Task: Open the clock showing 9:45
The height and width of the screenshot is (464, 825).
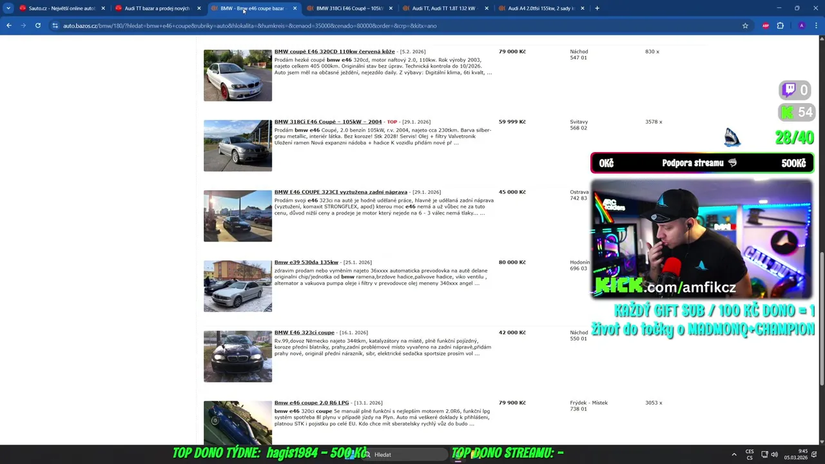Action: point(796,454)
